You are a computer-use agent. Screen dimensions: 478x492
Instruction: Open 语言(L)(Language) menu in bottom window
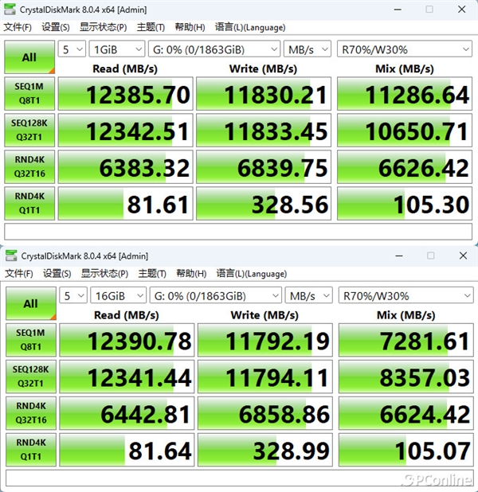[251, 274]
